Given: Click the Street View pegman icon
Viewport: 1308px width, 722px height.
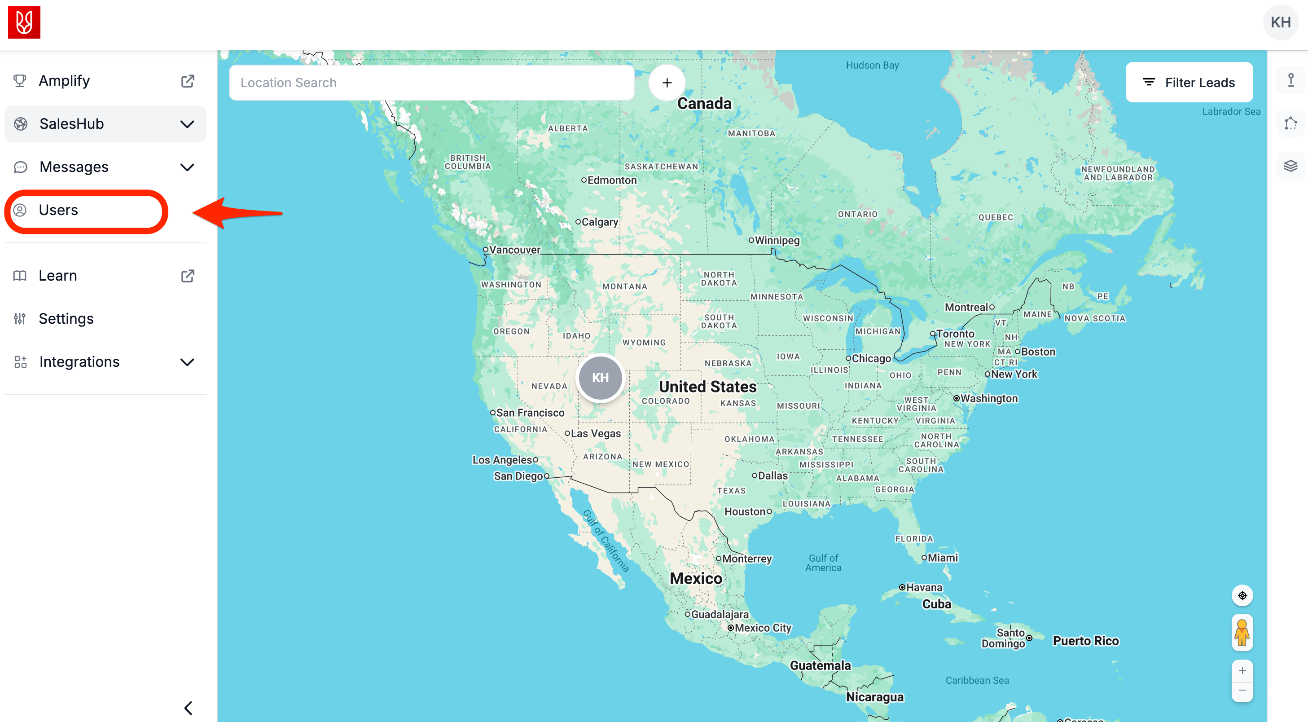Looking at the screenshot, I should pyautogui.click(x=1242, y=633).
